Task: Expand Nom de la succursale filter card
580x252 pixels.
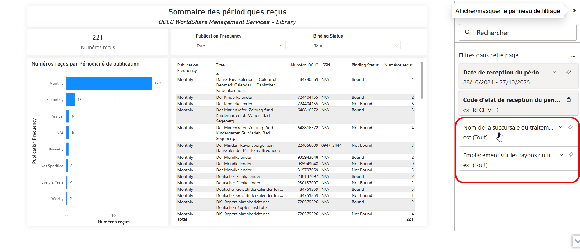Action: 561,127
